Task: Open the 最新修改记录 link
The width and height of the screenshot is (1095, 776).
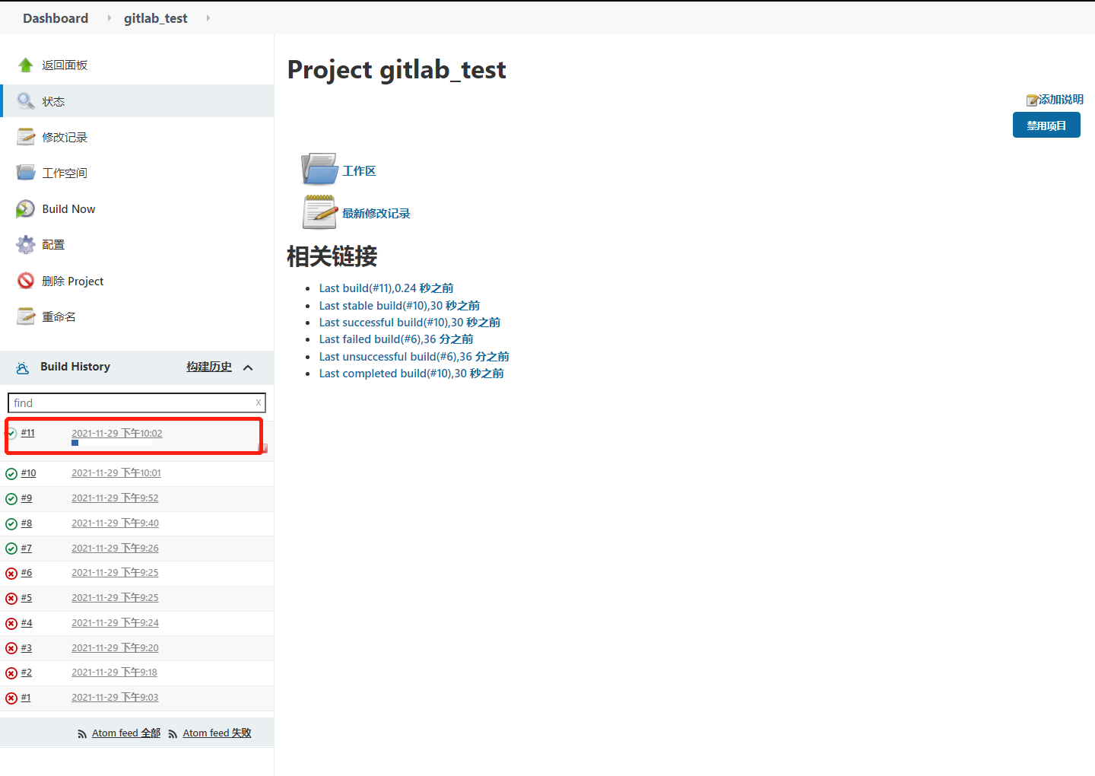Action: point(376,214)
